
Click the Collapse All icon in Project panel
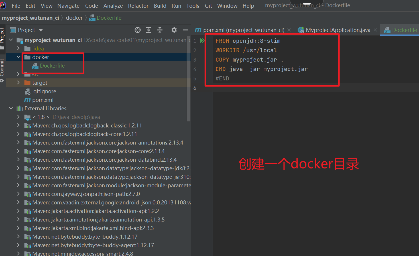(x=160, y=30)
